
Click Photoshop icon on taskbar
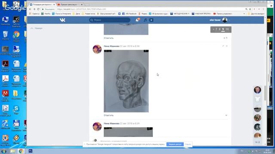[x=31, y=151]
